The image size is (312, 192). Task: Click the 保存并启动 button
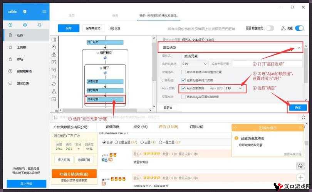point(93,28)
